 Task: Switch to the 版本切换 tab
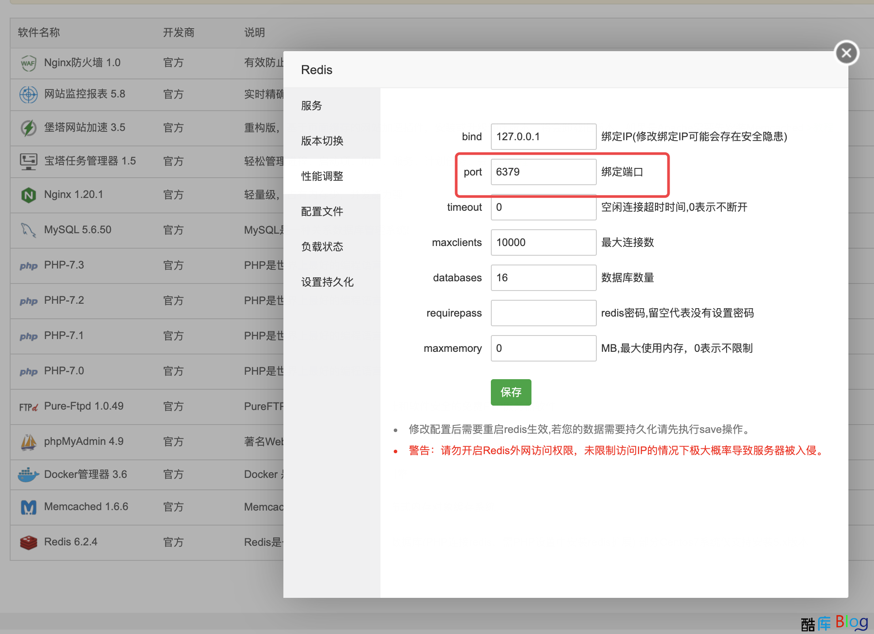click(x=332, y=141)
